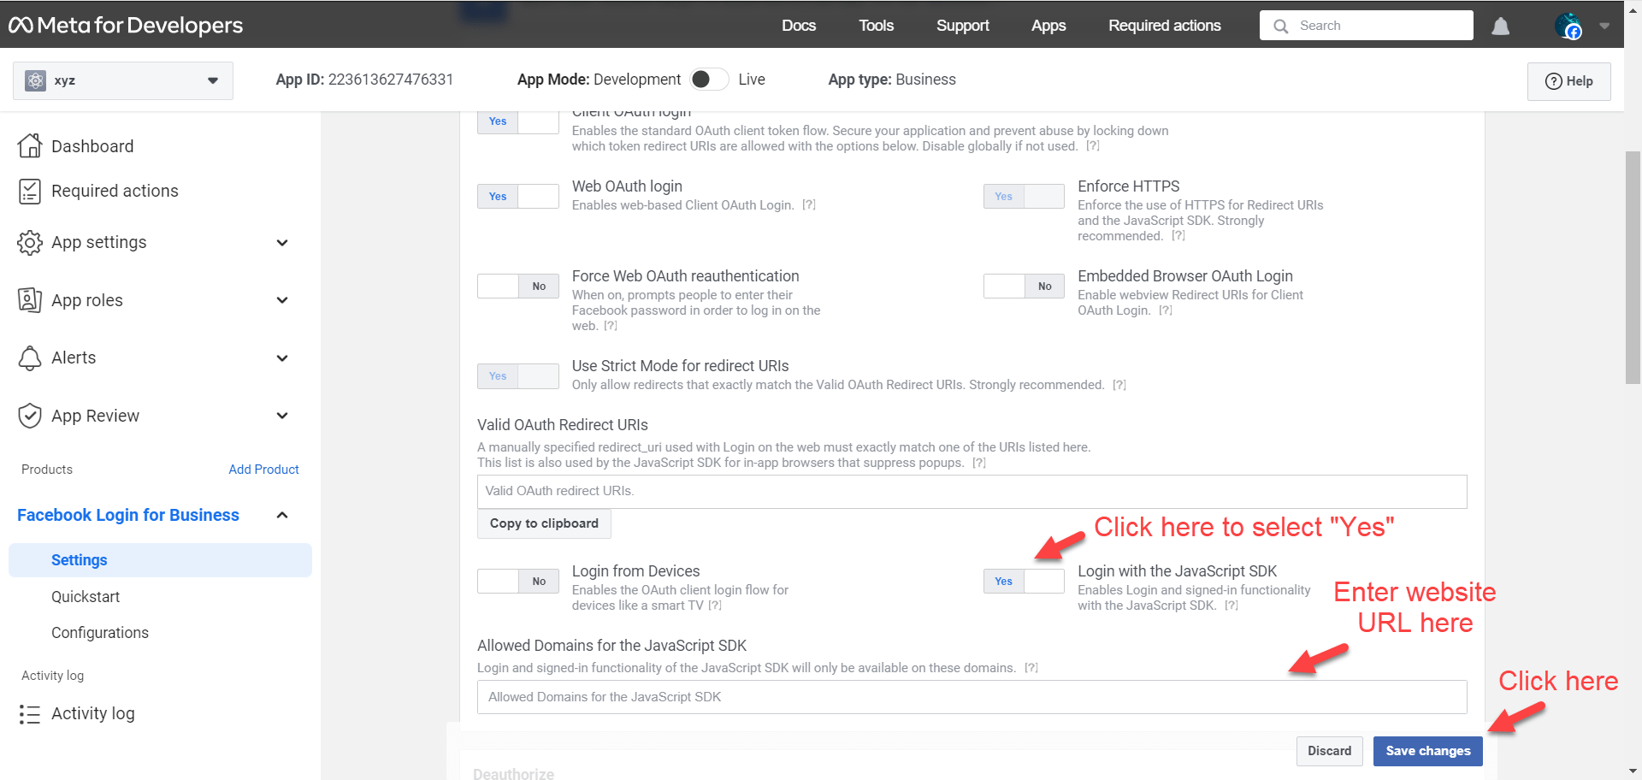1642x780 pixels.
Task: Click the xyz app atom icon
Action: pos(36,80)
